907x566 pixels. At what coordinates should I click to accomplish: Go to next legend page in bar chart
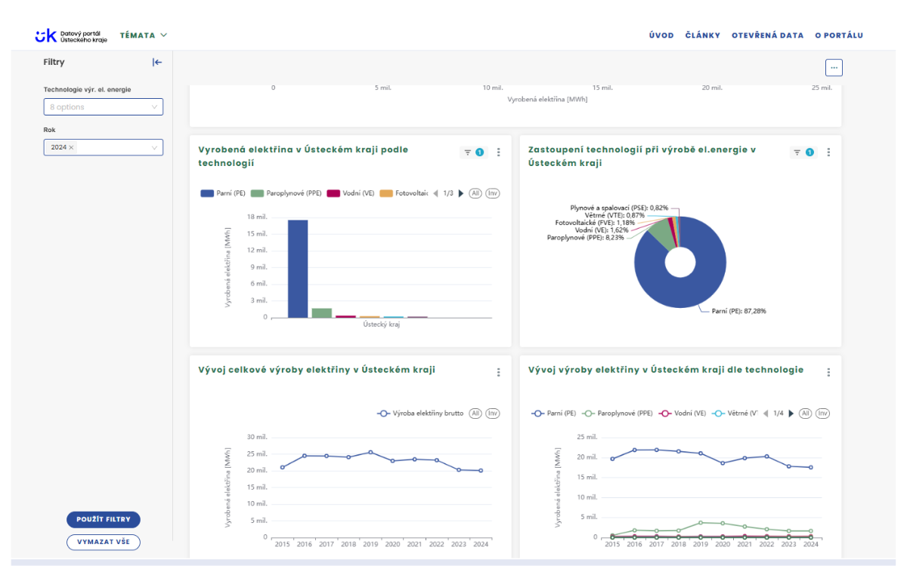pyautogui.click(x=461, y=193)
